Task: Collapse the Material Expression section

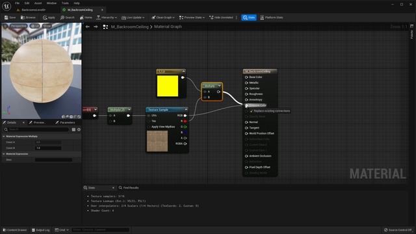Action: click(x=4, y=154)
